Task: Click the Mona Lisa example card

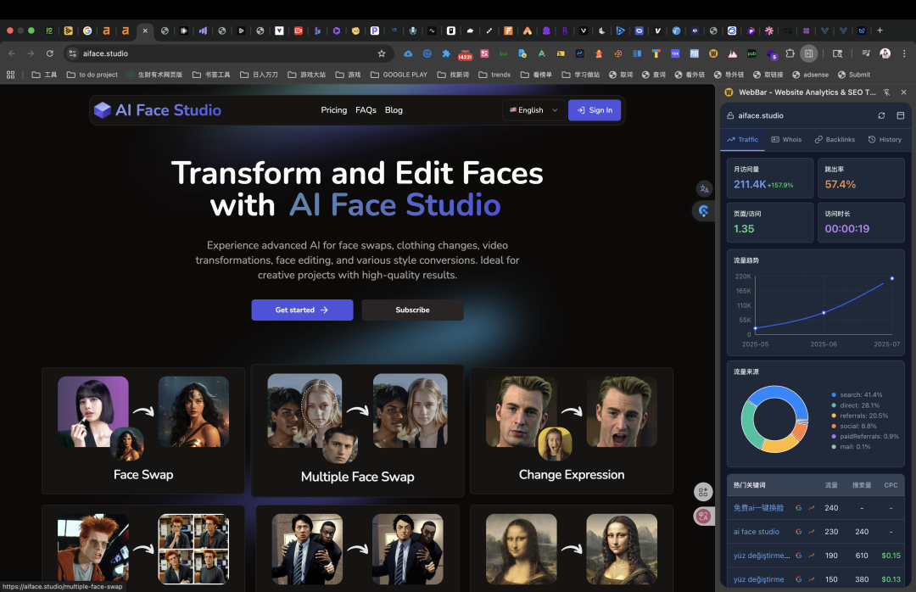Action: coord(572,549)
